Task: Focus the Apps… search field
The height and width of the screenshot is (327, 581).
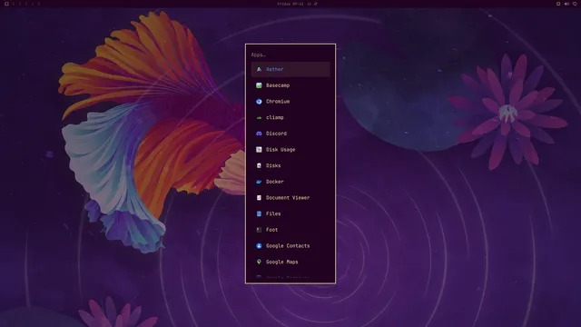Action: 290,54
